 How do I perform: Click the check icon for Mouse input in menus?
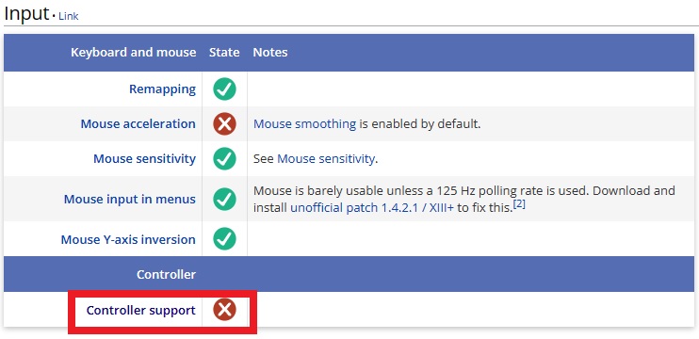[224, 199]
